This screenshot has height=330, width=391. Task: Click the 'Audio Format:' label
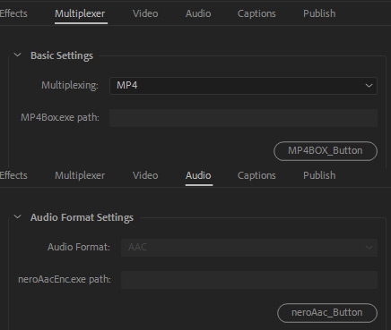pos(79,247)
